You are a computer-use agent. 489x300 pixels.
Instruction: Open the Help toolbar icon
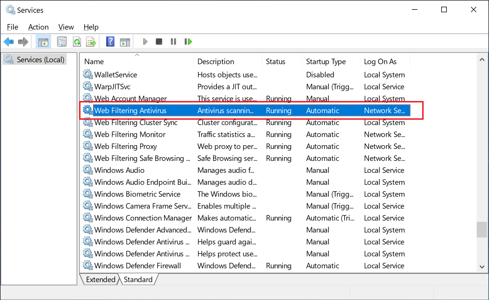pyautogui.click(x=110, y=42)
